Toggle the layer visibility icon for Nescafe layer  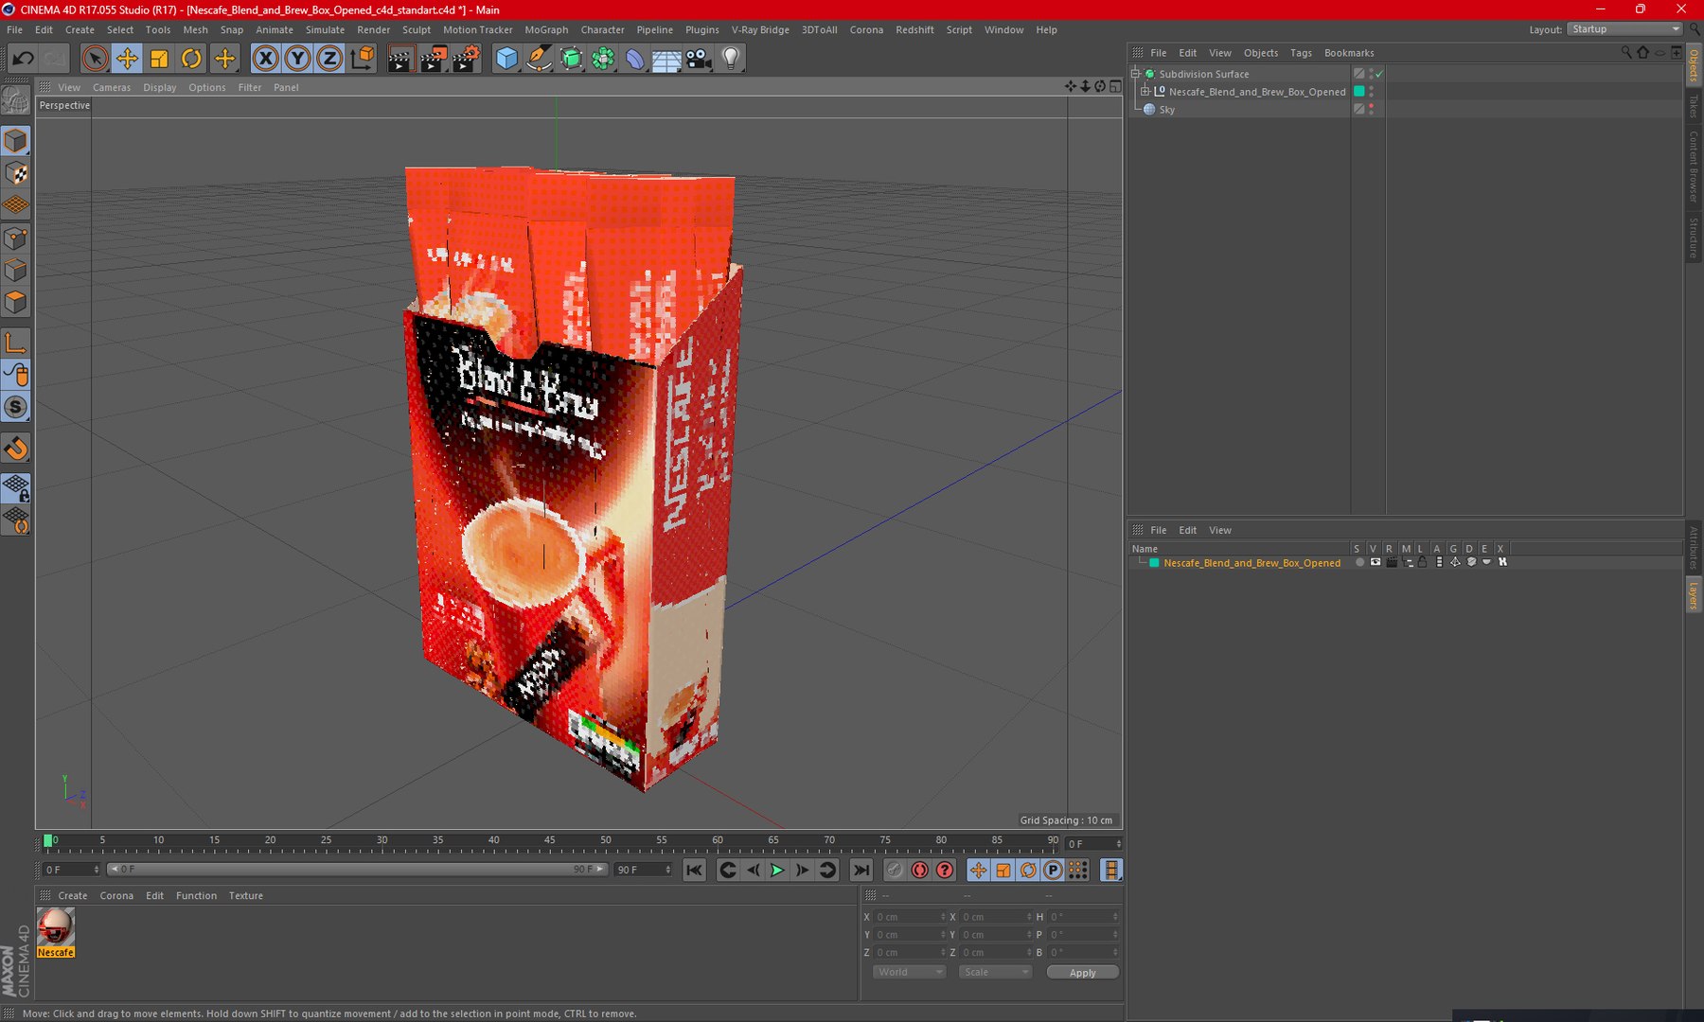(x=1376, y=562)
